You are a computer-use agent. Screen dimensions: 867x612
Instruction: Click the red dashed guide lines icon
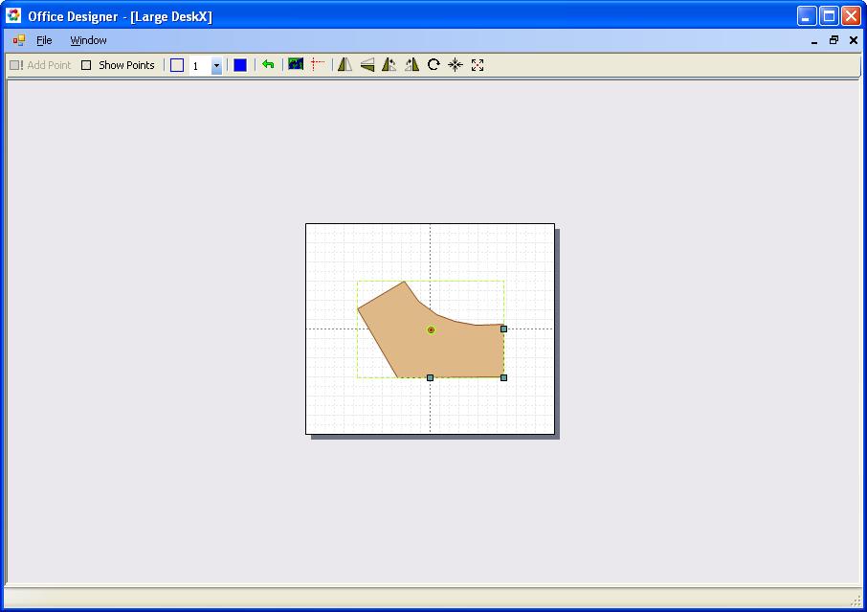point(318,65)
